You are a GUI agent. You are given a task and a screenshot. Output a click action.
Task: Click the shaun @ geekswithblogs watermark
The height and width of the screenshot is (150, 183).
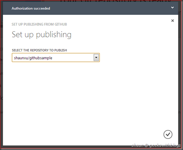156,146
